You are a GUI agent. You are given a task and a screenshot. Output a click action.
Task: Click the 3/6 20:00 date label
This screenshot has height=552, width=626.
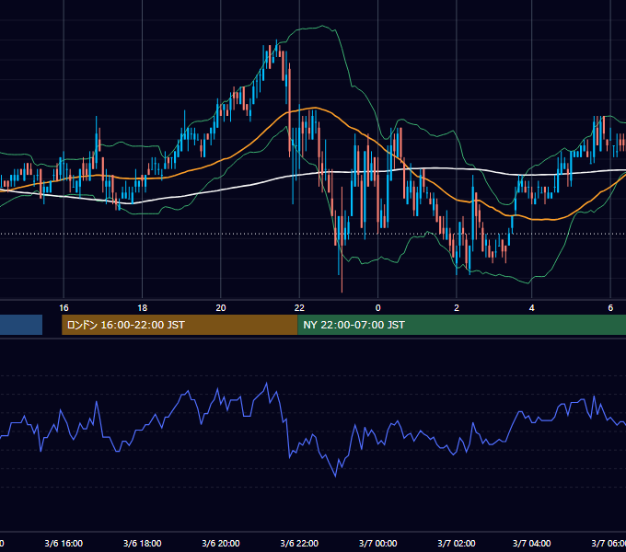(x=221, y=543)
